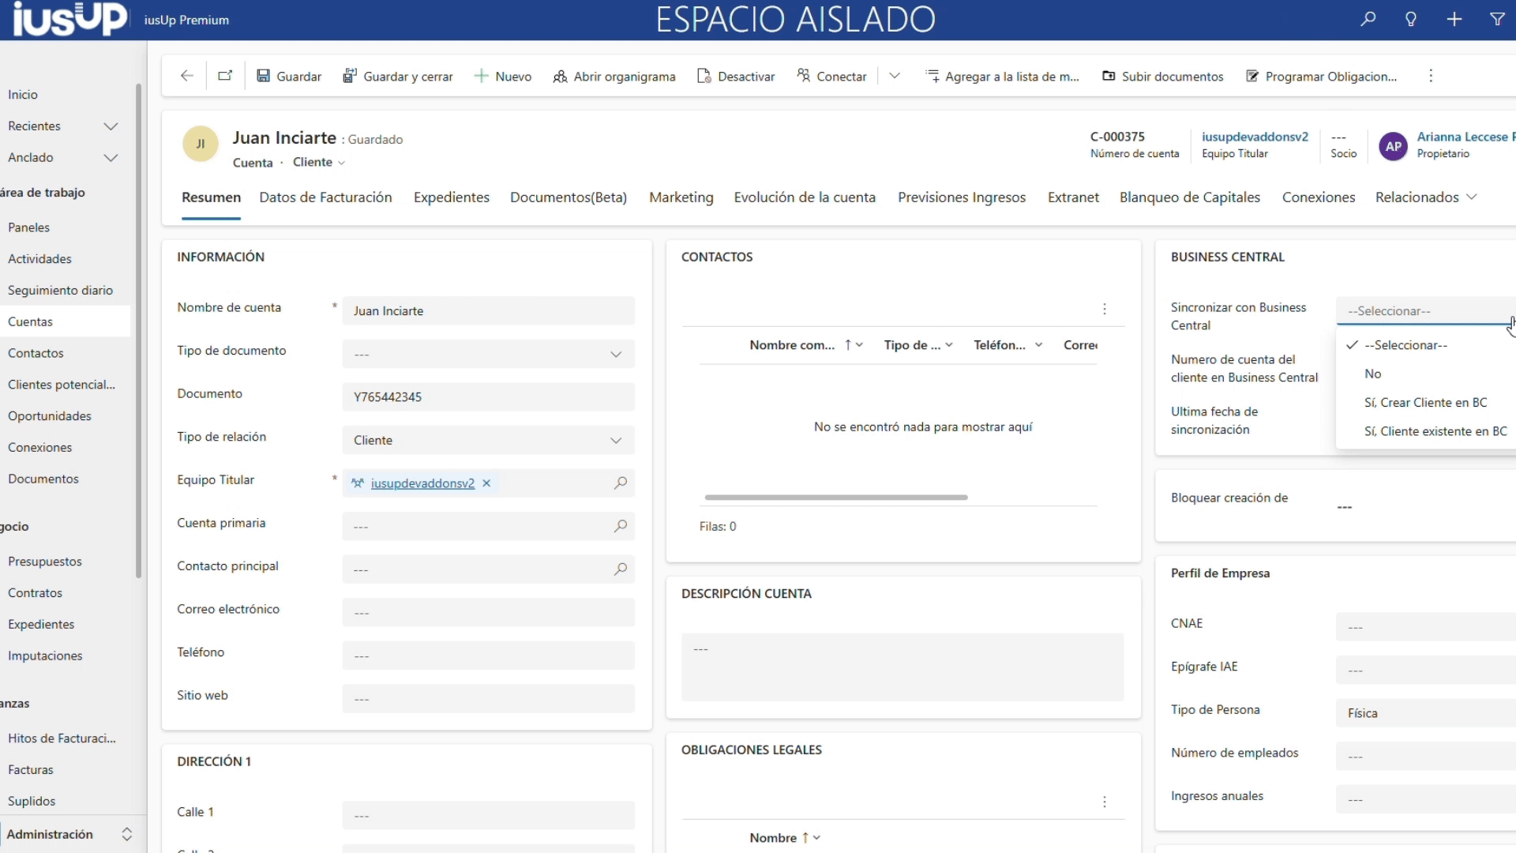Switch to Datos de Facturación tab

[x=325, y=197]
